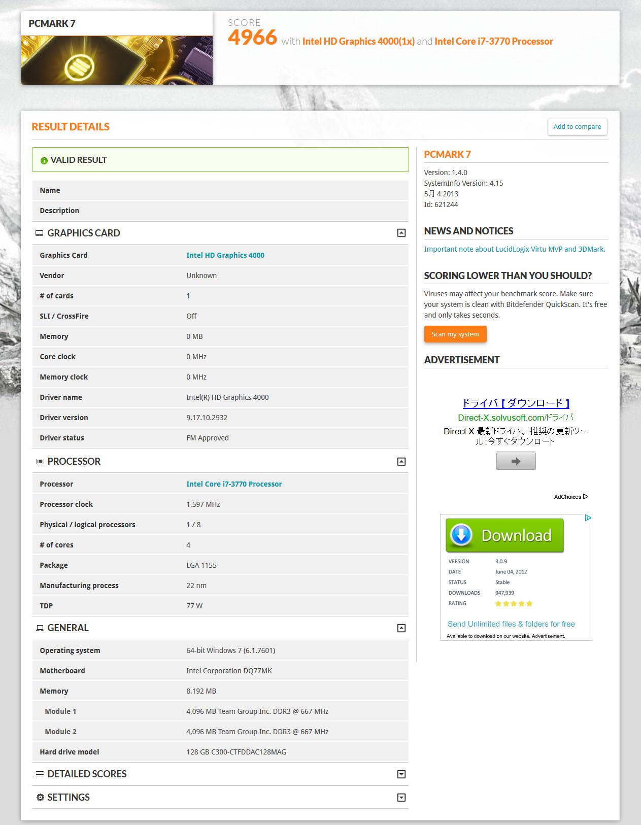This screenshot has width=641, height=825.
Task: Click 64-bit Windows 7 operating system value
Action: (x=230, y=650)
